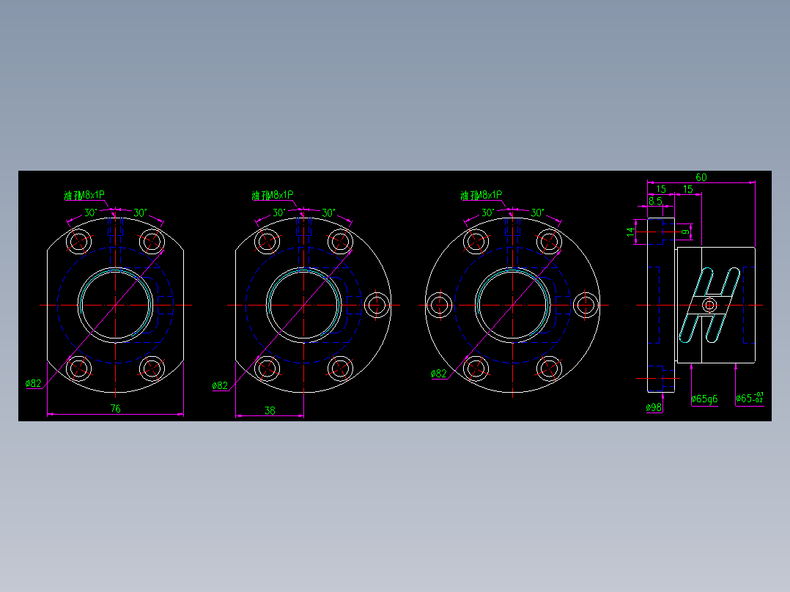Select the ø65 -0.1/-0.2 tolerance label
This screenshot has width=790, height=592.
tap(749, 398)
